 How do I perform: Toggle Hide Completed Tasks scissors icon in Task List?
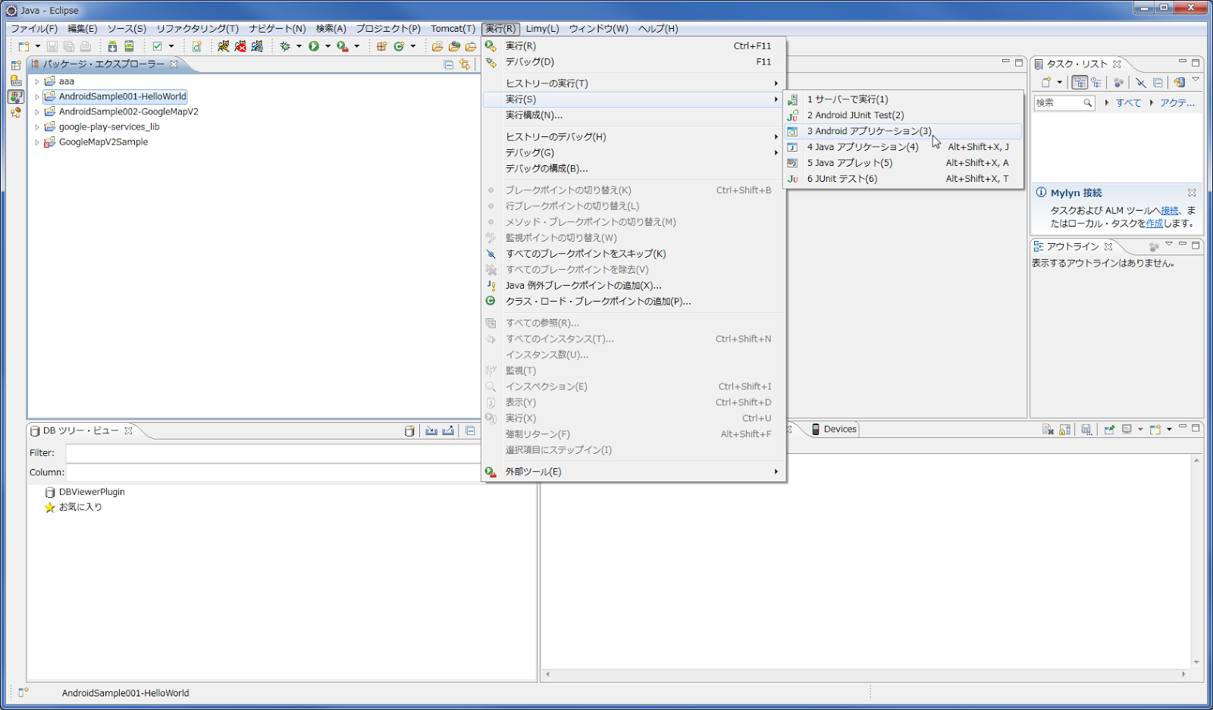[x=1140, y=83]
